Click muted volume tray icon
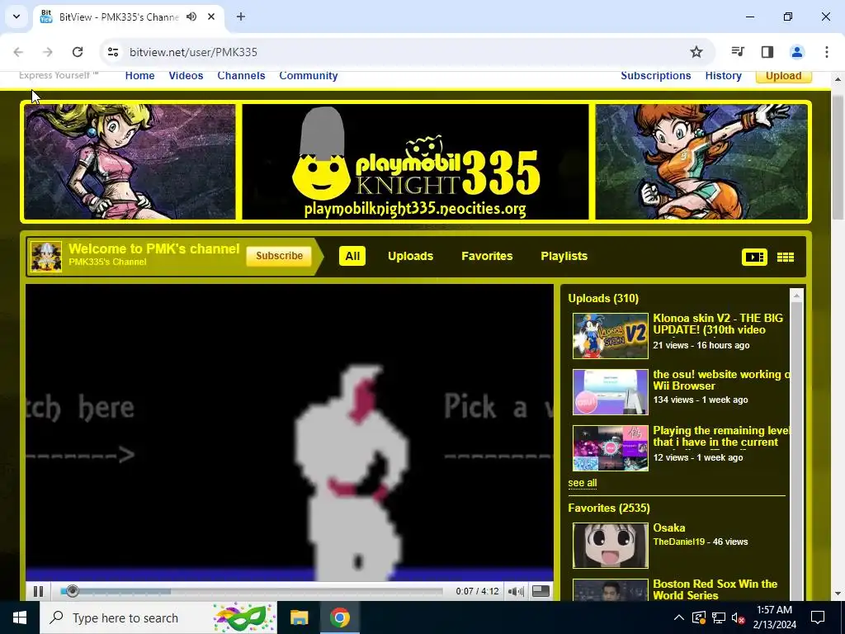The image size is (845, 634). click(739, 617)
